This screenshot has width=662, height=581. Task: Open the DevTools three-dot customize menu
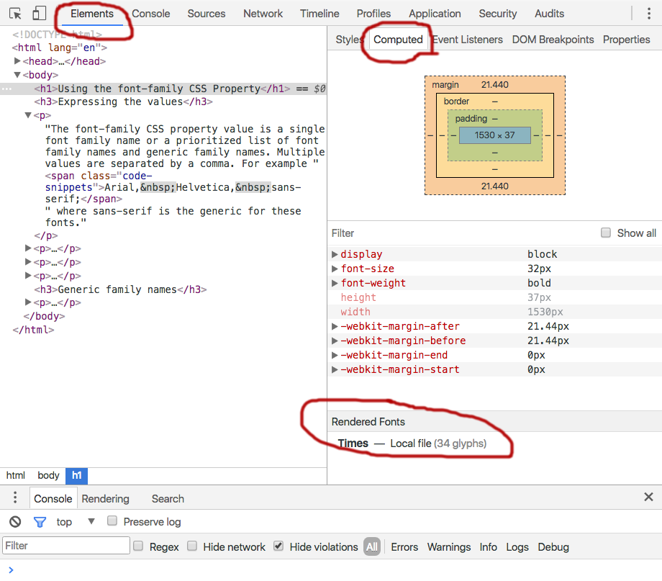coord(649,14)
